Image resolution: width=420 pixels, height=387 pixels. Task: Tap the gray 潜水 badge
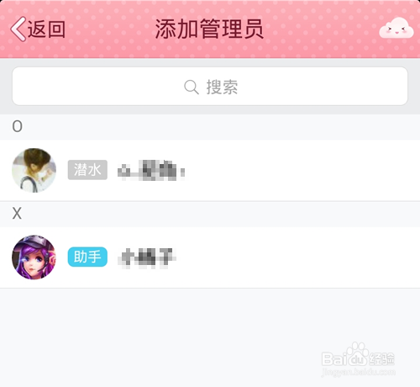(x=87, y=170)
